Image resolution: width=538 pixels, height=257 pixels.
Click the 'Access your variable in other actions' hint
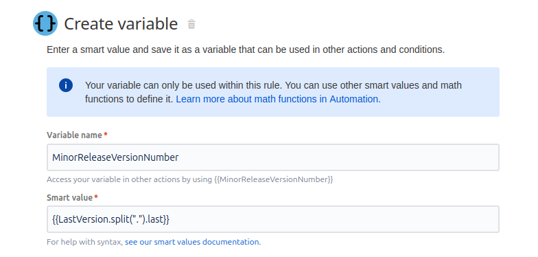point(189,179)
